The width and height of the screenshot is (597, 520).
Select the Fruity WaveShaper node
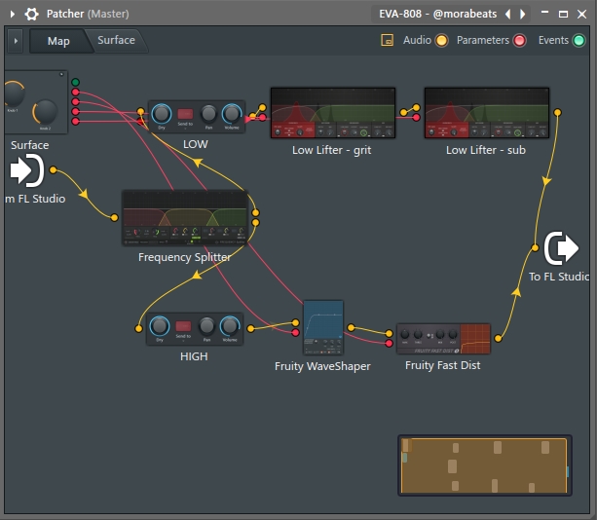coord(323,329)
